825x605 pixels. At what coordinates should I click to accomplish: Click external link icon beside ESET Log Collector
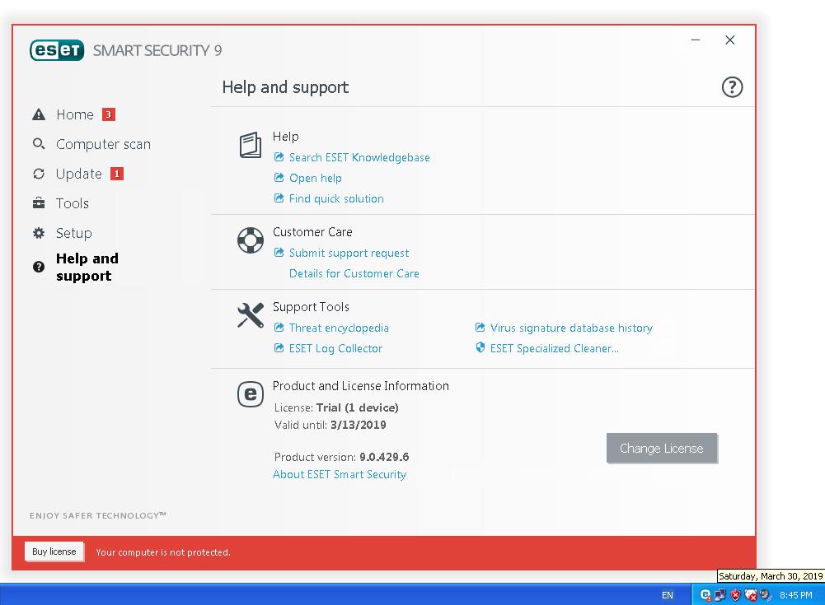pyautogui.click(x=279, y=348)
